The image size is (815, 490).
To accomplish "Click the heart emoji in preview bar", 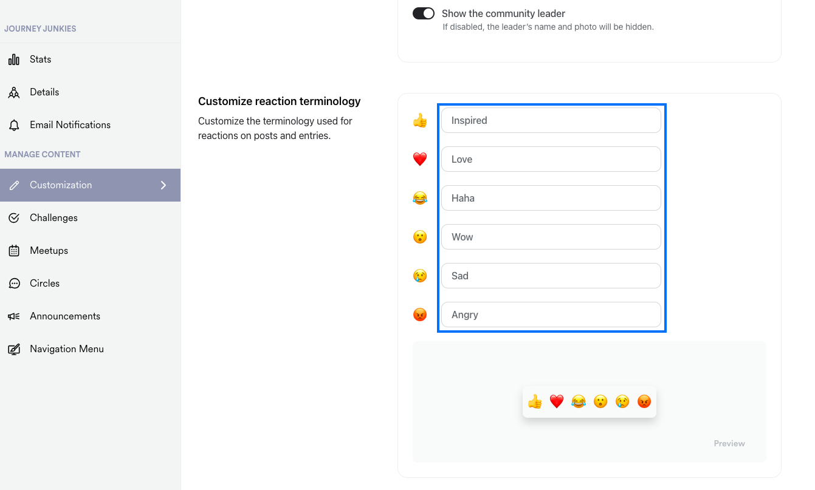I will pos(557,401).
